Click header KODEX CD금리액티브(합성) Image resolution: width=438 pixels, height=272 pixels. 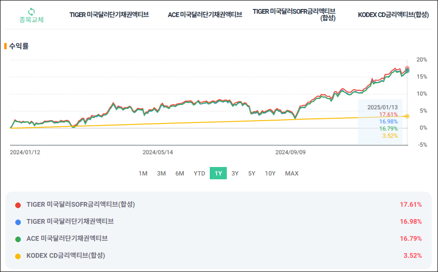[x=393, y=15]
